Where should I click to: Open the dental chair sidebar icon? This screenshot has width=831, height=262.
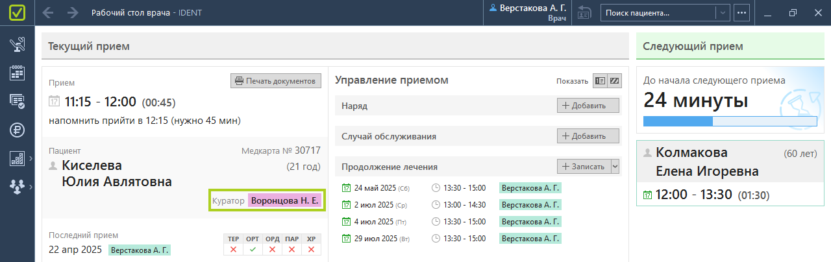[17, 45]
